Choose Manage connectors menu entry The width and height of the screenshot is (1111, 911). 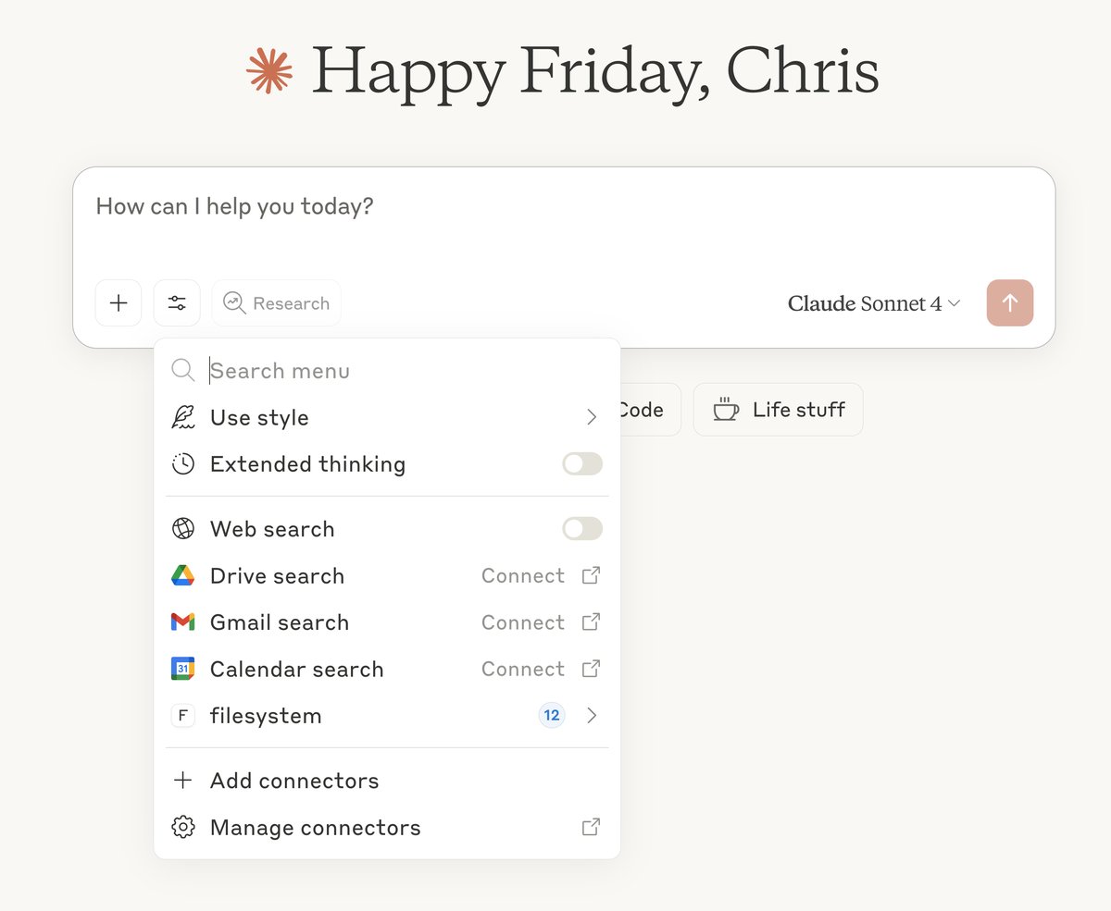coord(315,828)
